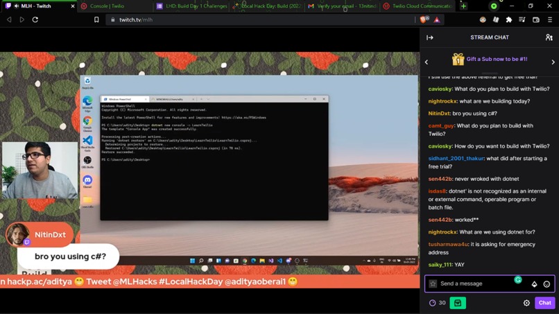The height and width of the screenshot is (314, 559).
Task: Go back to previous page
Action: pos(9,19)
